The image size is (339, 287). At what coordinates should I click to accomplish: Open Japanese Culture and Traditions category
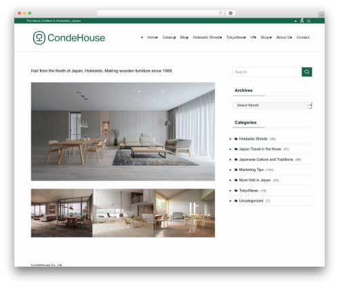[x=266, y=159]
